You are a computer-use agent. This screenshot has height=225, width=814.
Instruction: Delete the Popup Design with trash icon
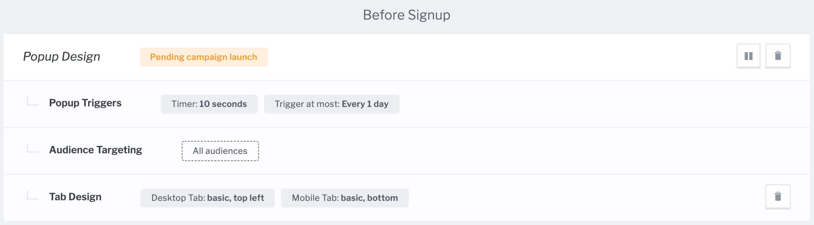pyautogui.click(x=778, y=56)
